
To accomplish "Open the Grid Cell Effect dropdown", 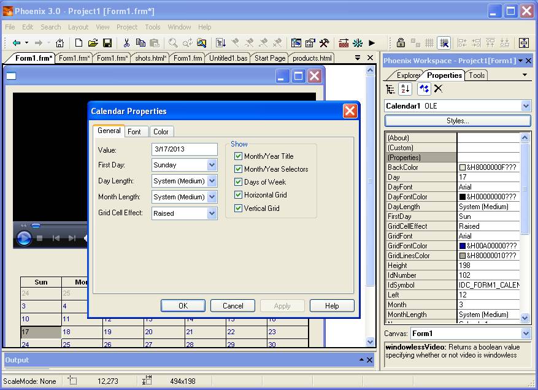I will (x=212, y=213).
